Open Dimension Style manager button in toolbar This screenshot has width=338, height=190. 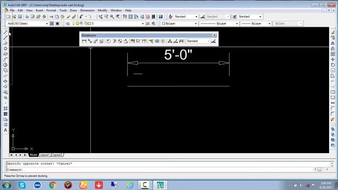coord(213,41)
